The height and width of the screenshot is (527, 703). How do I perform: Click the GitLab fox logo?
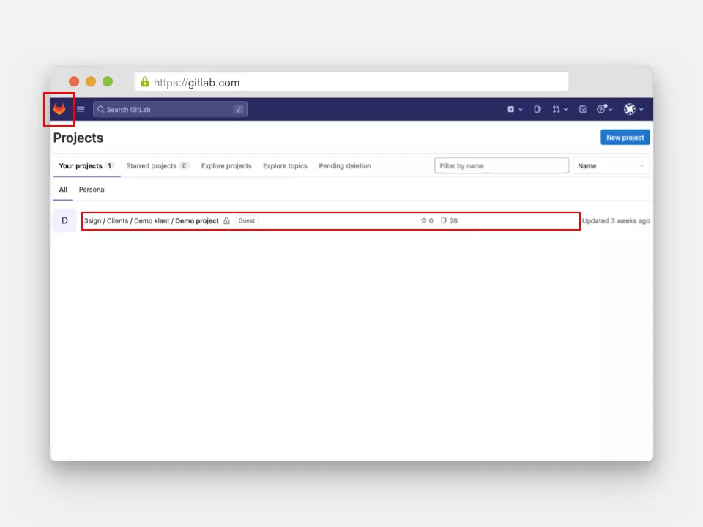point(59,109)
